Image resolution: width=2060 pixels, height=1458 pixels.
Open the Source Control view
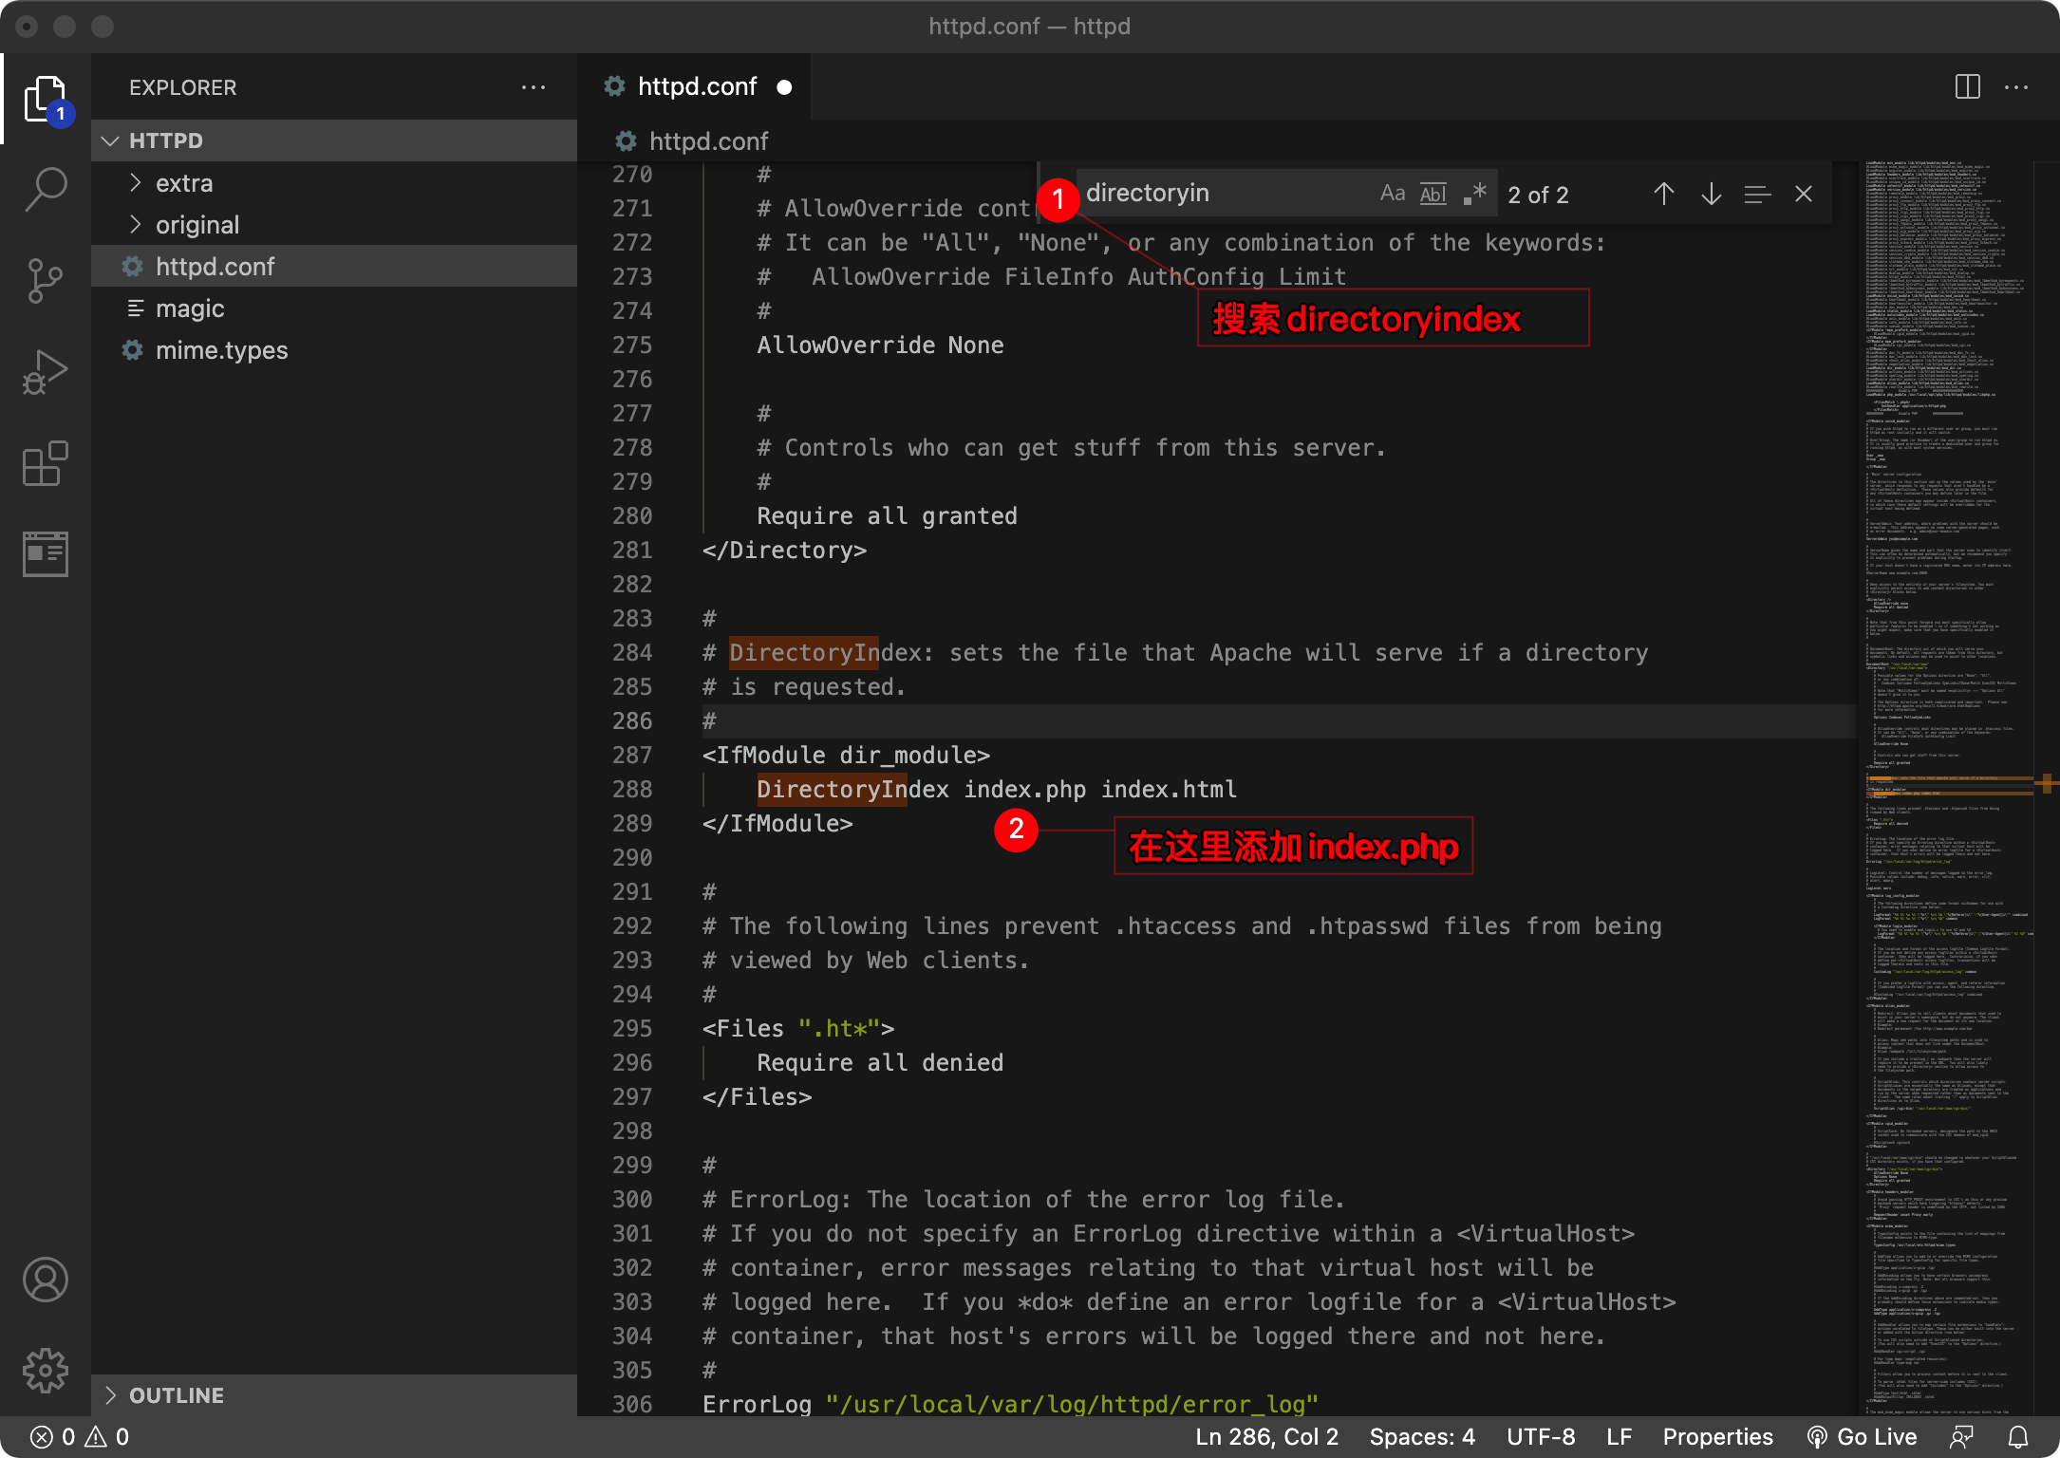click(x=45, y=281)
